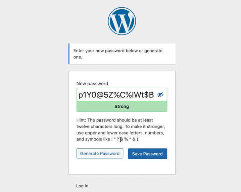Focus the New password text field
241x192 pixels.
click(x=122, y=95)
